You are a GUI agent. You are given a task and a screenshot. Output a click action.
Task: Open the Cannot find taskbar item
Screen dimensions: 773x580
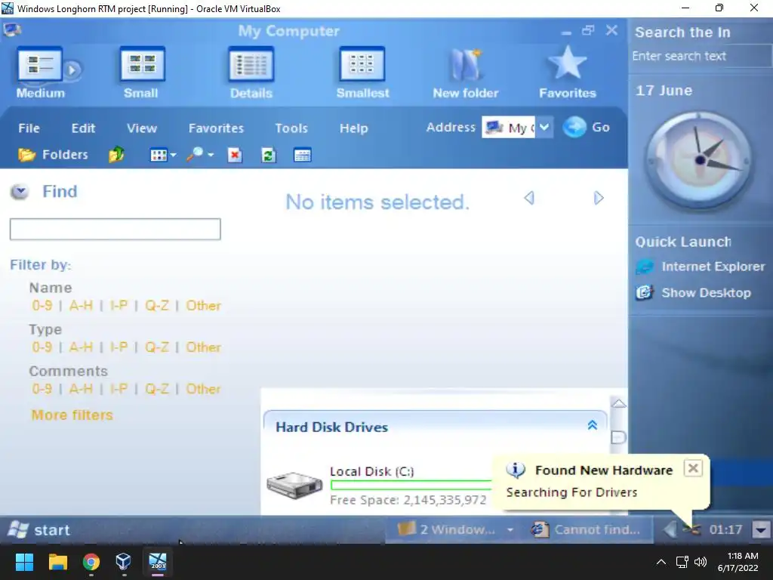pos(586,529)
